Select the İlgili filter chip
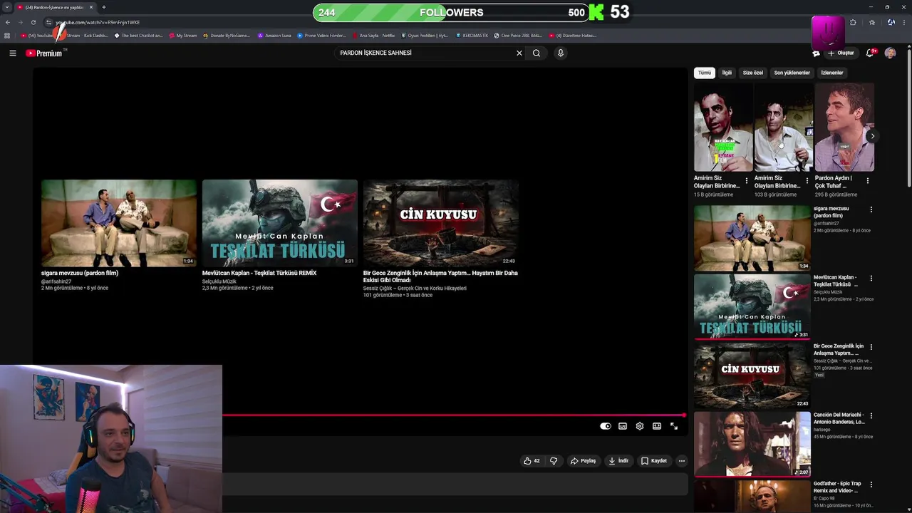The image size is (912, 513). tap(727, 73)
